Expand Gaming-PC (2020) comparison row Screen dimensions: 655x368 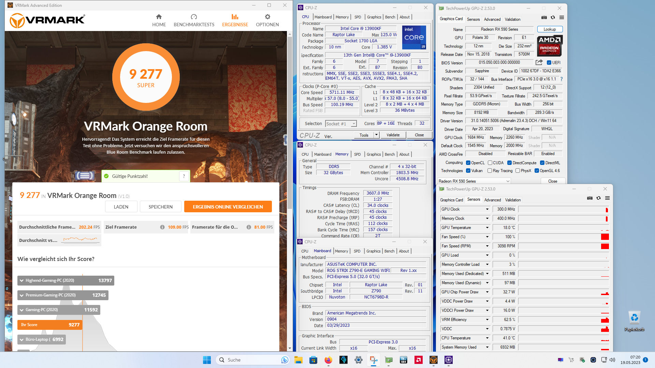(x=59, y=310)
